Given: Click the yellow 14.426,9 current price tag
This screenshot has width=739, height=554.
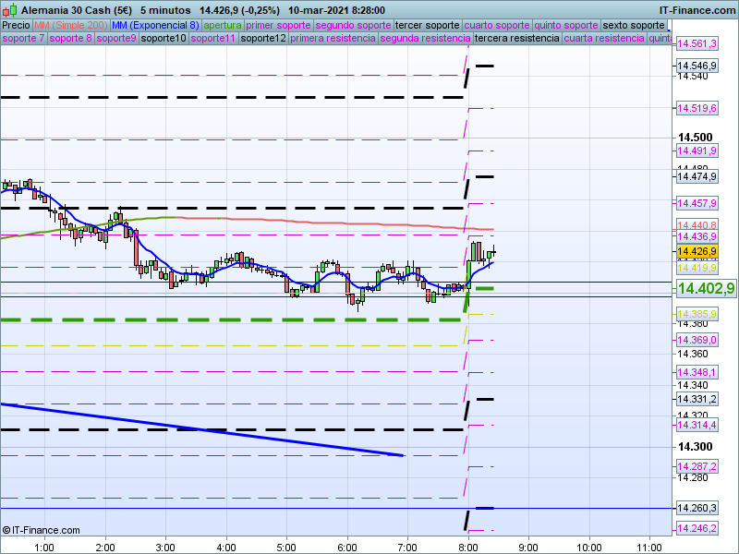Looking at the screenshot, I should pos(697,251).
